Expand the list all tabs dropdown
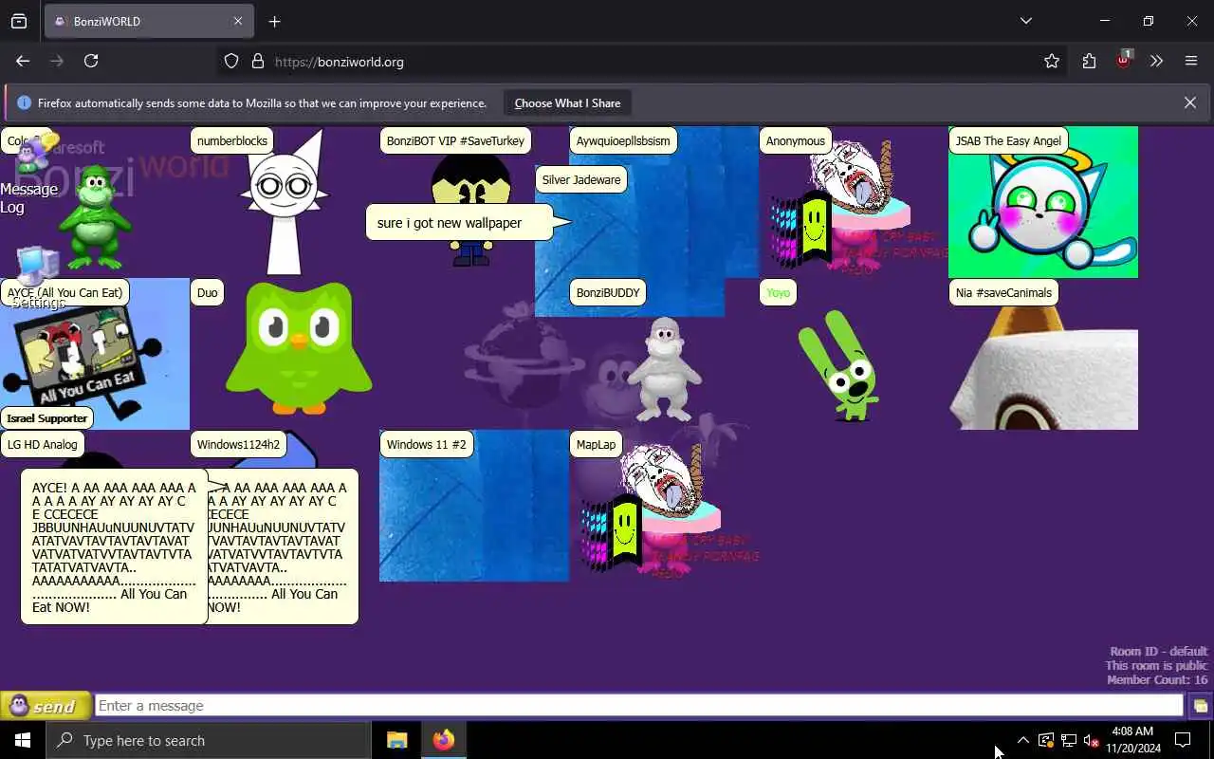Viewport: 1214px width, 759px height. coord(1026,21)
